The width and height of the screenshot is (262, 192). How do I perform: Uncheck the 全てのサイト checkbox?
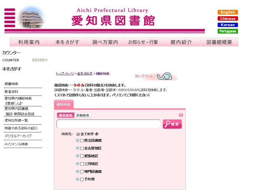pos(78,134)
